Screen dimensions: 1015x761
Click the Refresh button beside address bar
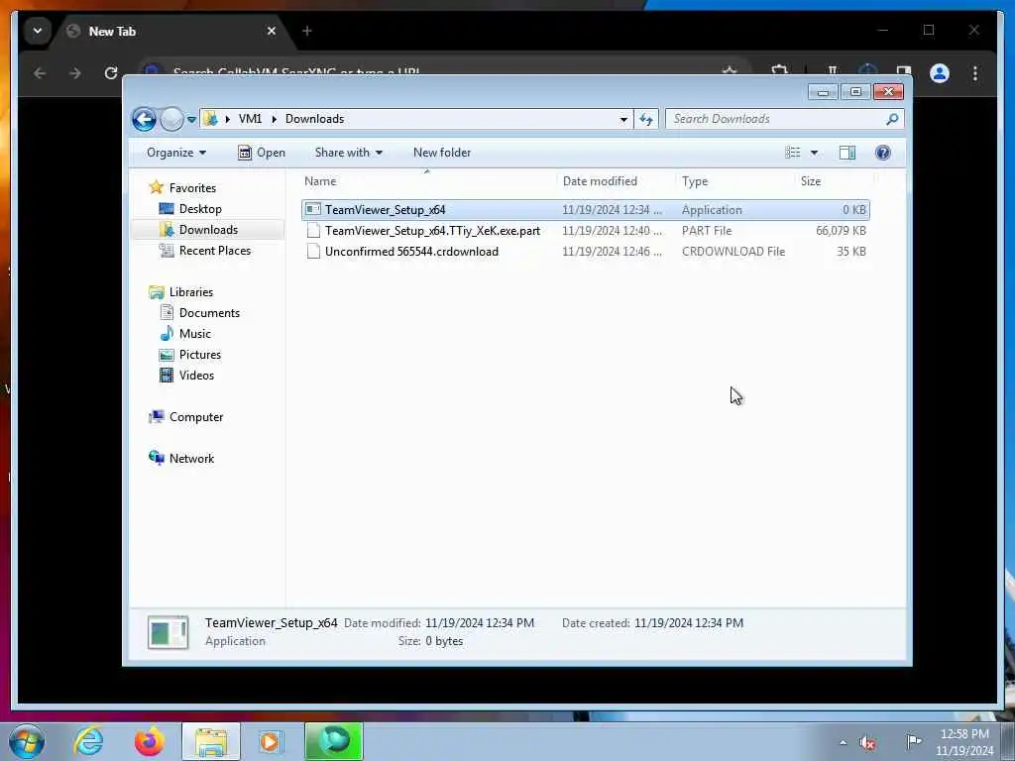tap(646, 119)
